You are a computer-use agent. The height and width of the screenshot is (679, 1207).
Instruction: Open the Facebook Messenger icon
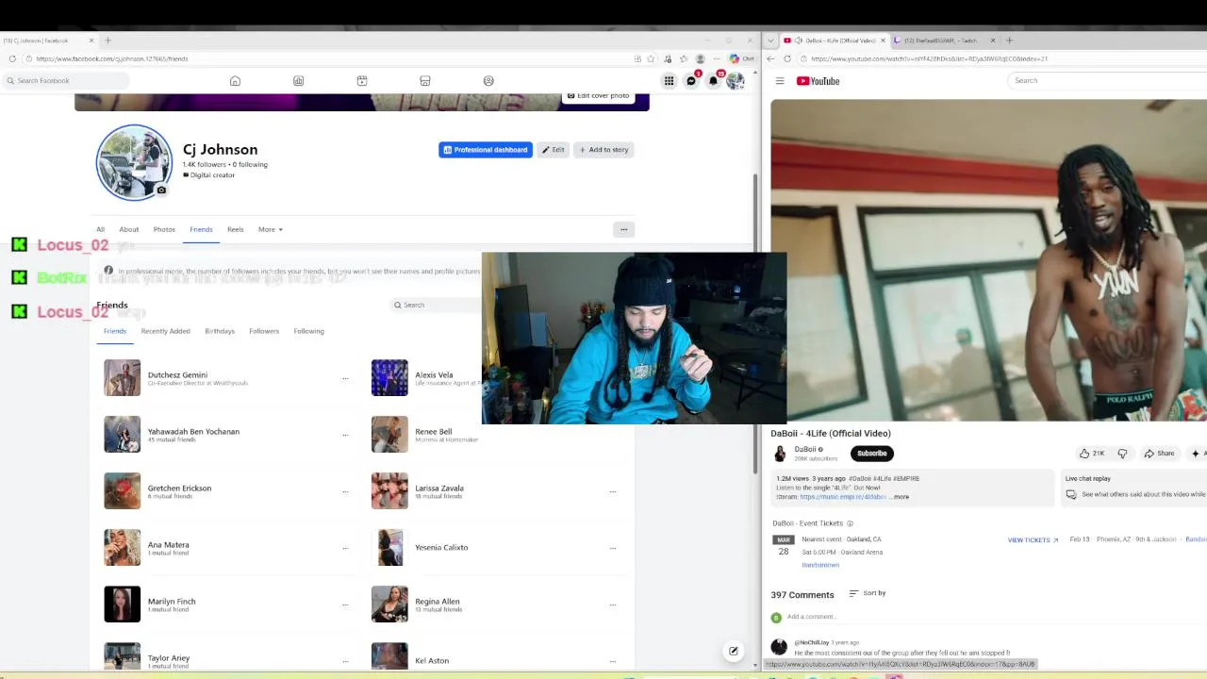[x=691, y=81]
